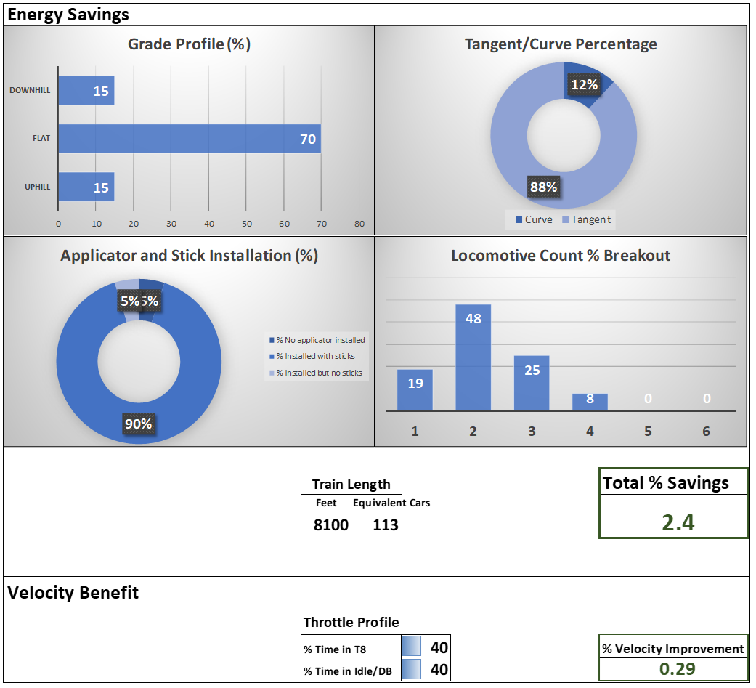
Task: Click the Curve legend entry
Action: [534, 219]
